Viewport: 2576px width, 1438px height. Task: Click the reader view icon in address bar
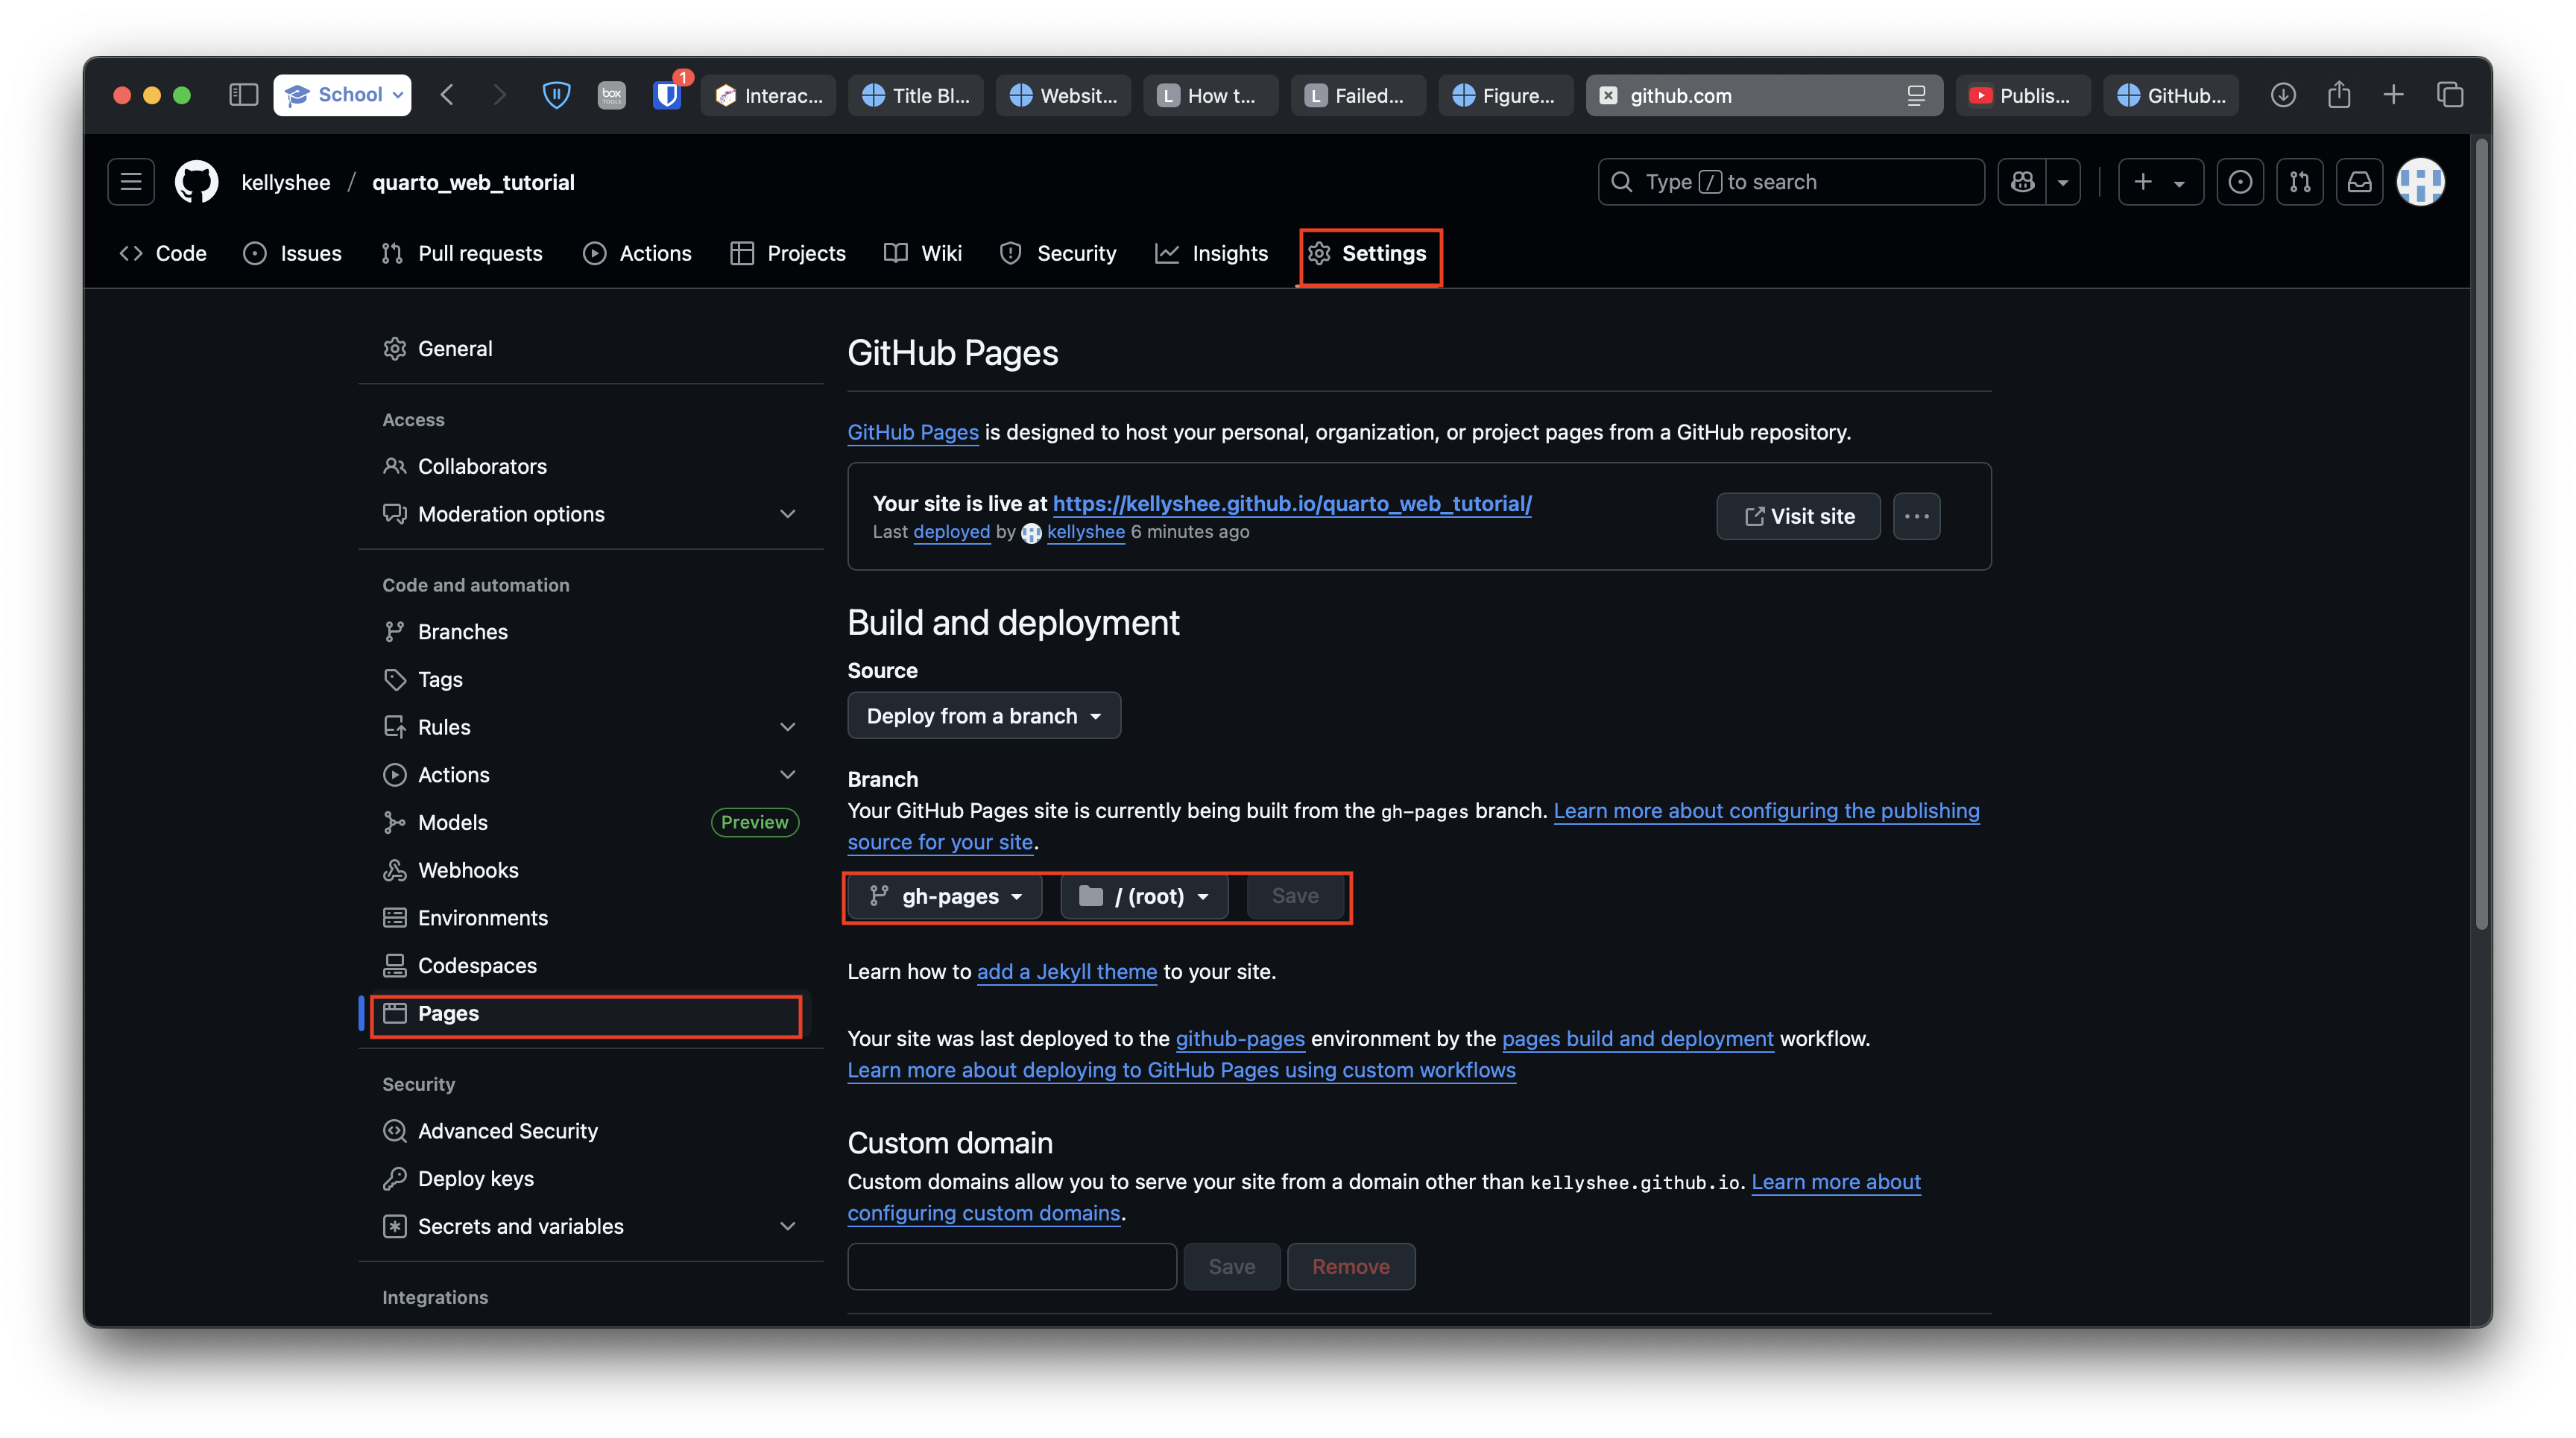coord(1916,95)
